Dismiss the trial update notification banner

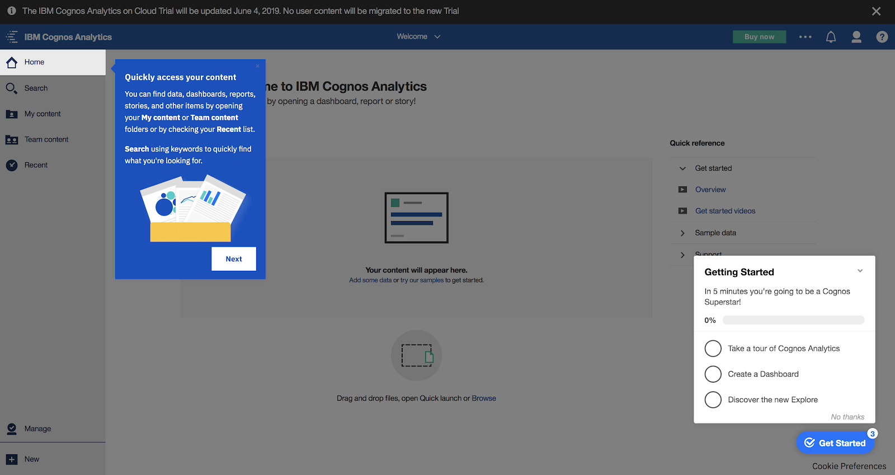click(876, 11)
